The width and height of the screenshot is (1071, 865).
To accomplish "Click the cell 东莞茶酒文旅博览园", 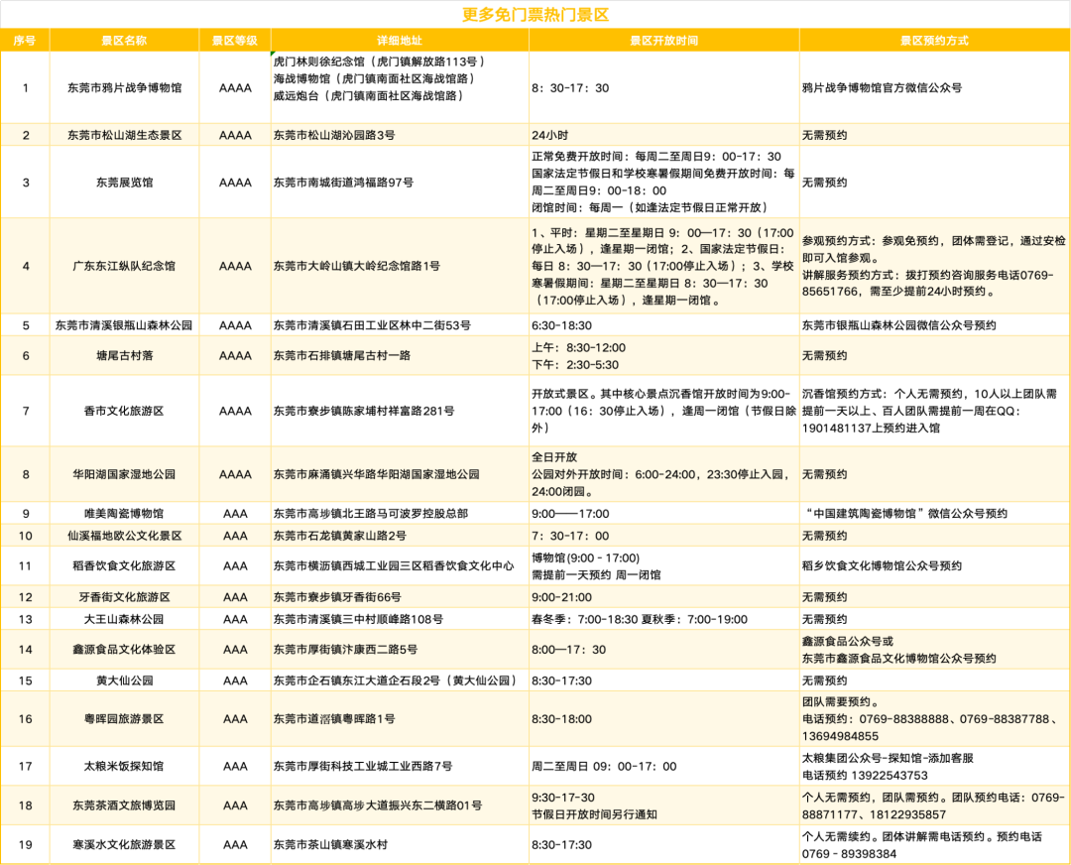I will [124, 805].
